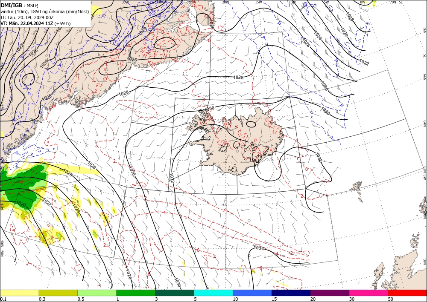Image resolution: width=427 pixels, height=302 pixels.
Task: Click the legend value "0.3"
Action: [42, 299]
